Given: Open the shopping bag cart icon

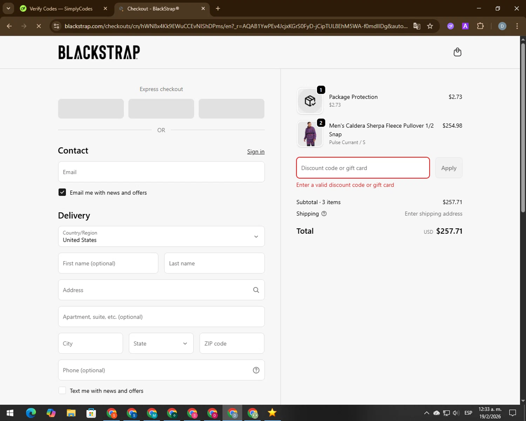Looking at the screenshot, I should click(457, 52).
